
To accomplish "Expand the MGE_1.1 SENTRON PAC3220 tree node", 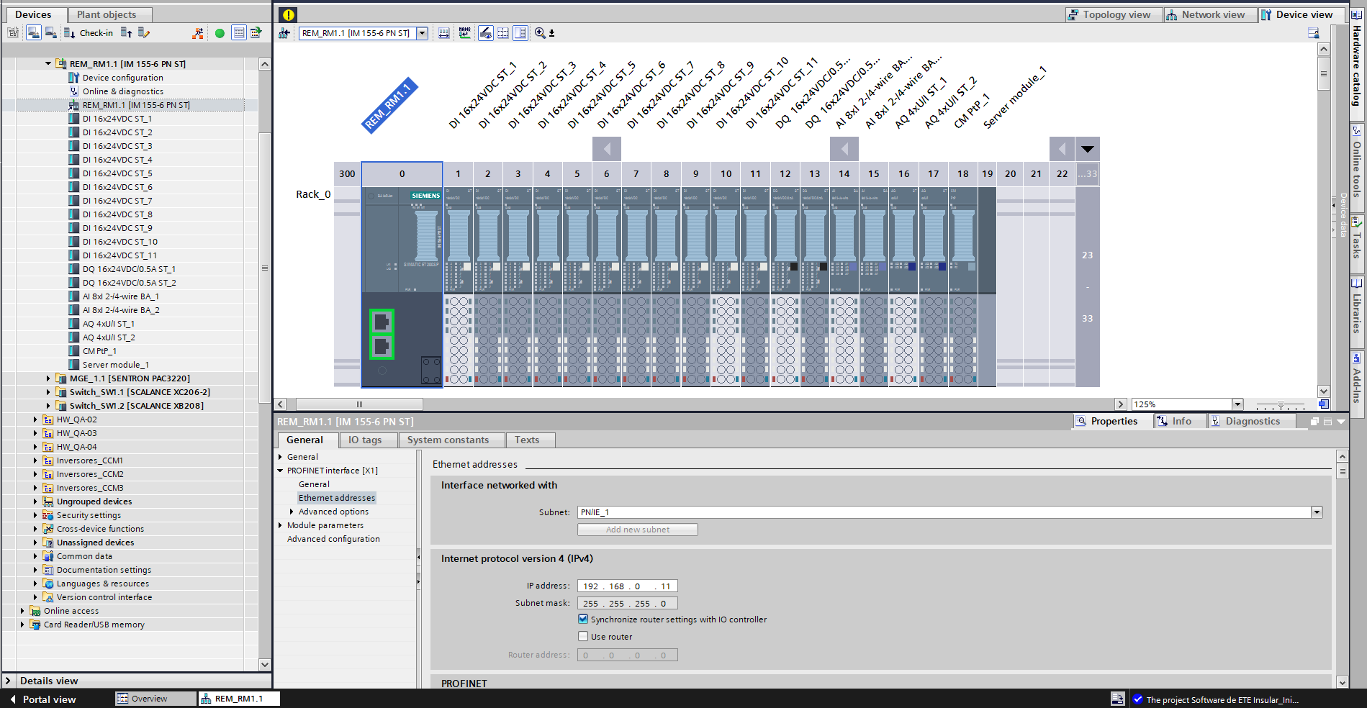I will coord(48,378).
